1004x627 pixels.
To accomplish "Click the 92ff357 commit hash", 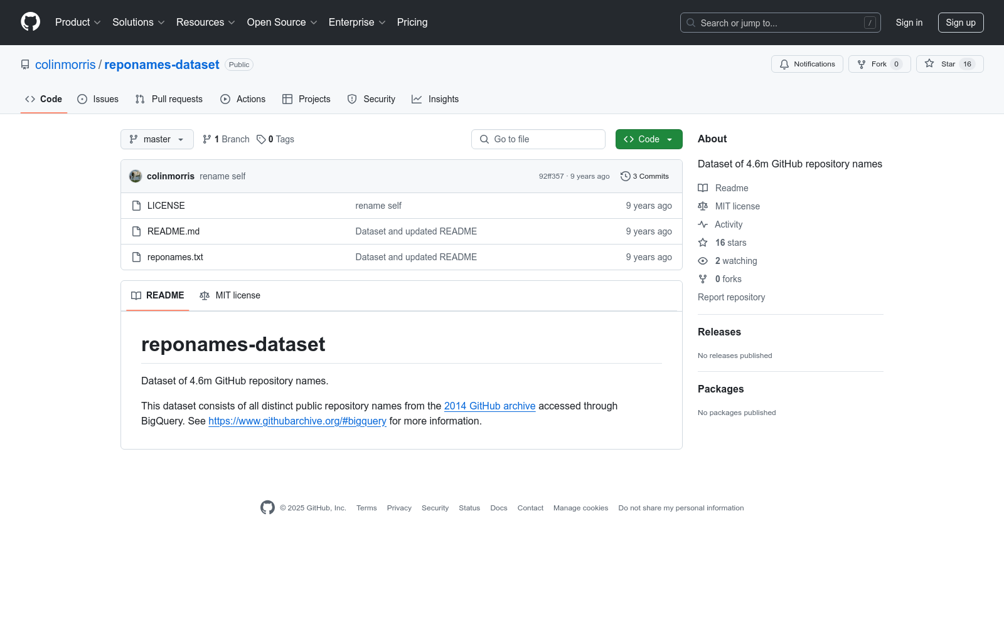I will point(552,176).
